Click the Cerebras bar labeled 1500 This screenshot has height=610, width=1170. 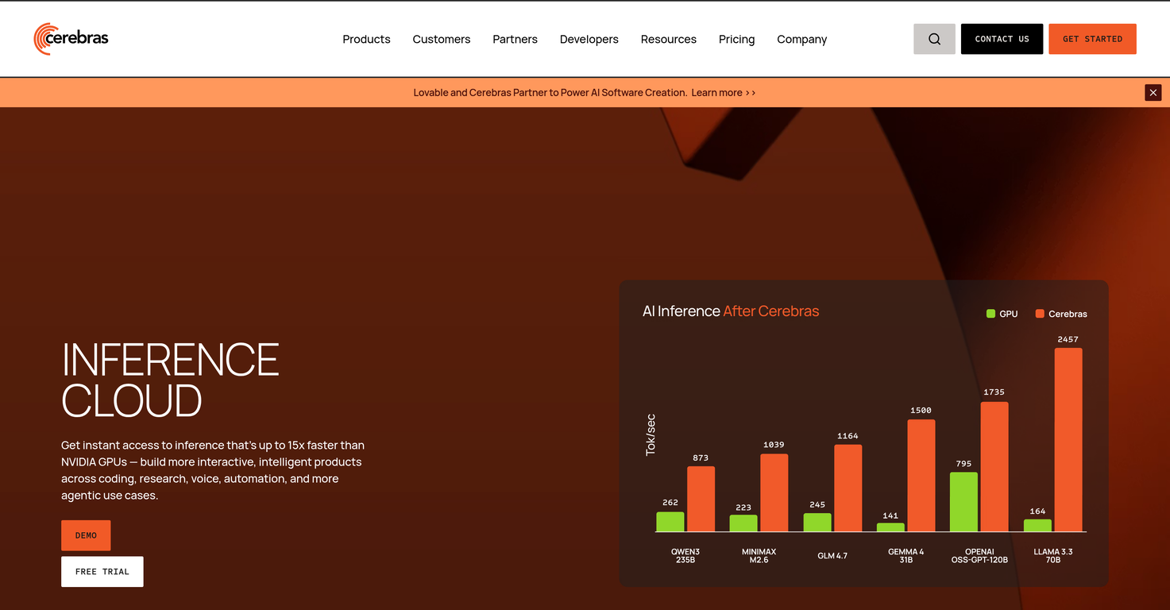921,475
